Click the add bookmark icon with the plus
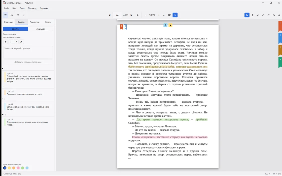 [169, 15]
